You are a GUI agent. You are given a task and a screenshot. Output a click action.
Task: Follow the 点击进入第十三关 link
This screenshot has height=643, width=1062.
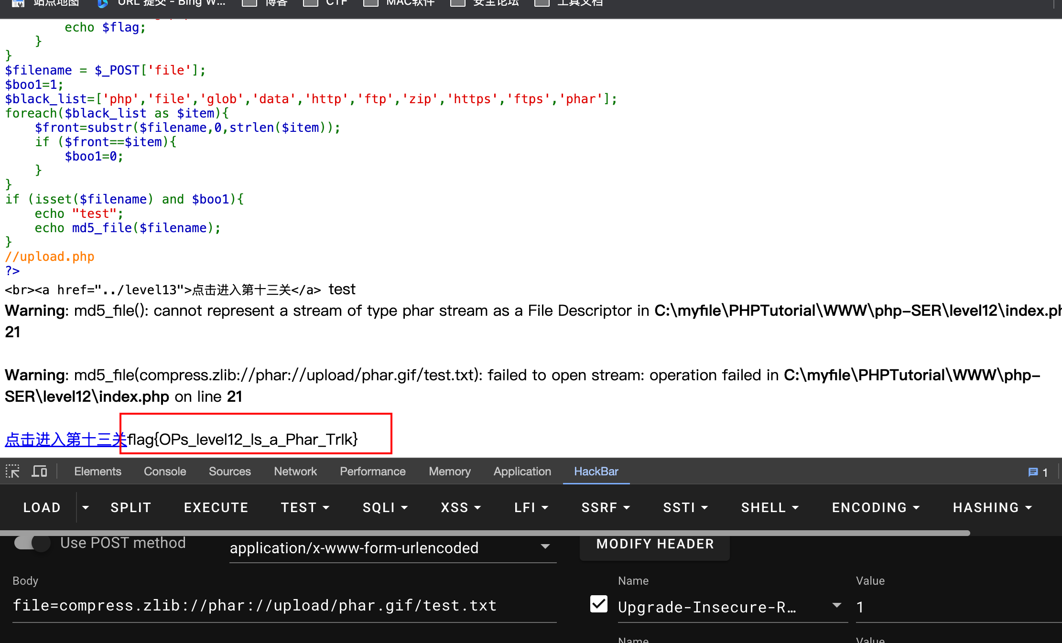pyautogui.click(x=65, y=439)
